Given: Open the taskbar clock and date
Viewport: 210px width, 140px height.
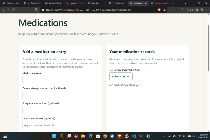Looking at the screenshot, I should point(203,136).
